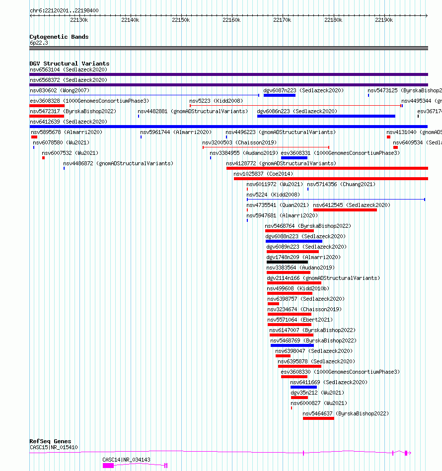Select the nsv830602 (Wong2007) variant label
This screenshot has height=471, width=442.
click(x=60, y=90)
